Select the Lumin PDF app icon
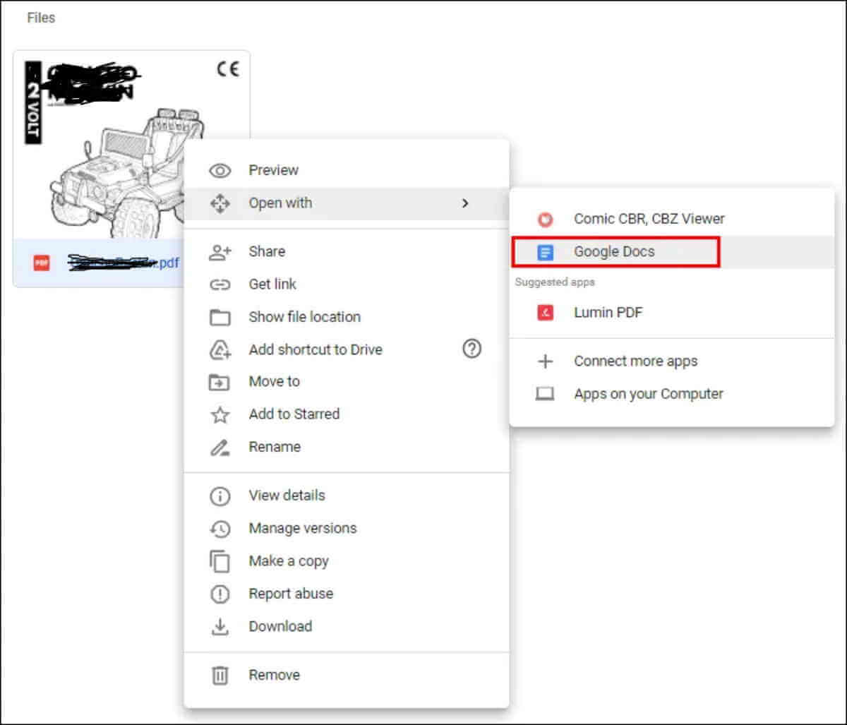Viewport: 847px width, 725px height. pyautogui.click(x=545, y=312)
